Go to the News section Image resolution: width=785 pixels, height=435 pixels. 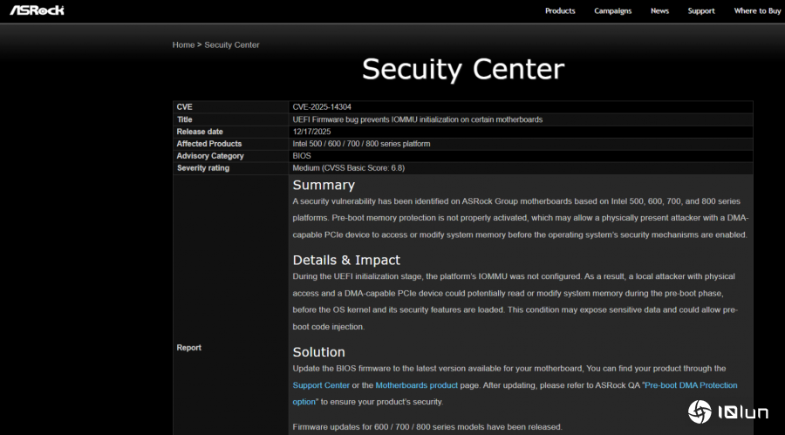(659, 11)
